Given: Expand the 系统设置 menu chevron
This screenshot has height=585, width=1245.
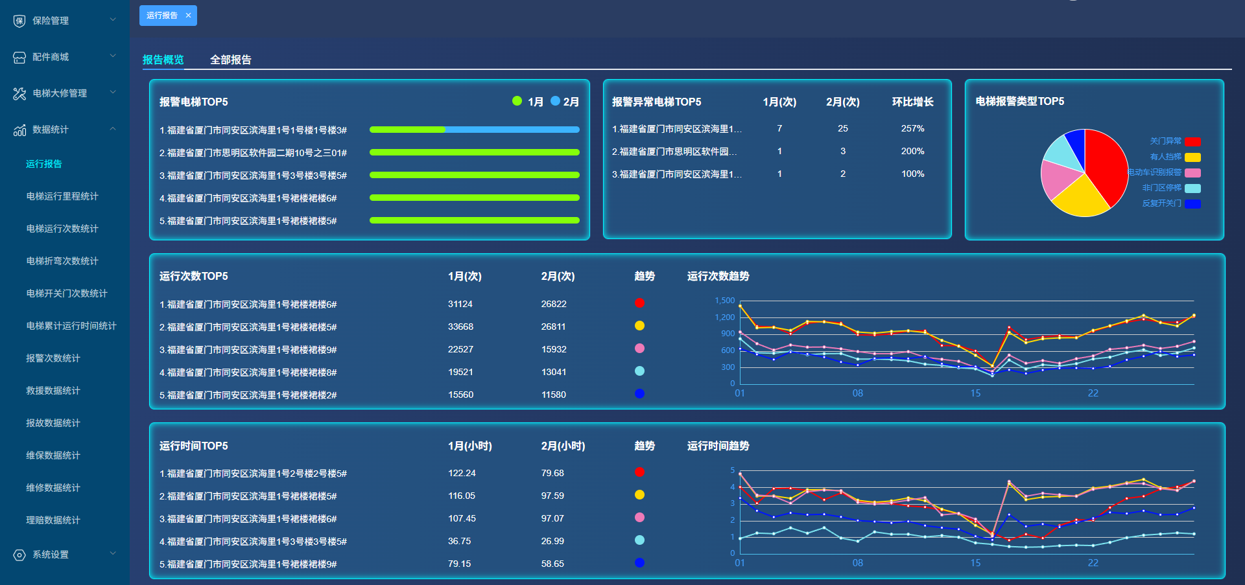Looking at the screenshot, I should [113, 554].
